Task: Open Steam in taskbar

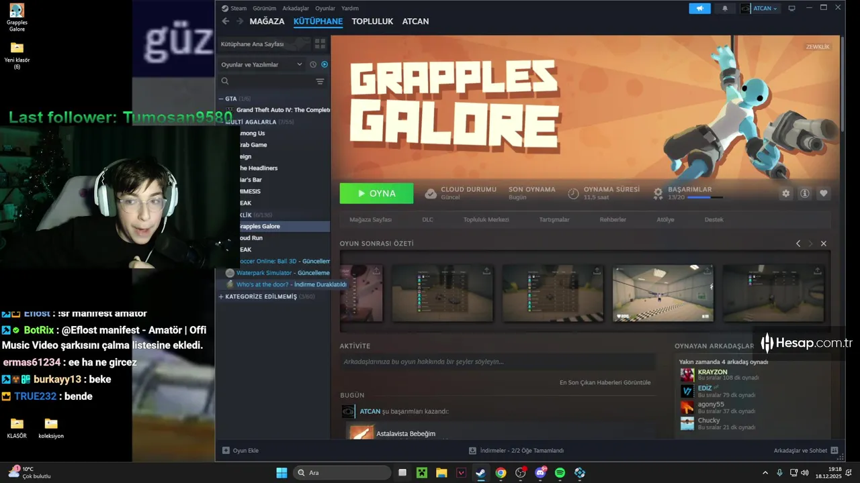Action: (x=481, y=472)
